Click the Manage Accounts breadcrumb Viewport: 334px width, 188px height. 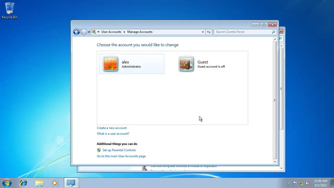coord(140,32)
